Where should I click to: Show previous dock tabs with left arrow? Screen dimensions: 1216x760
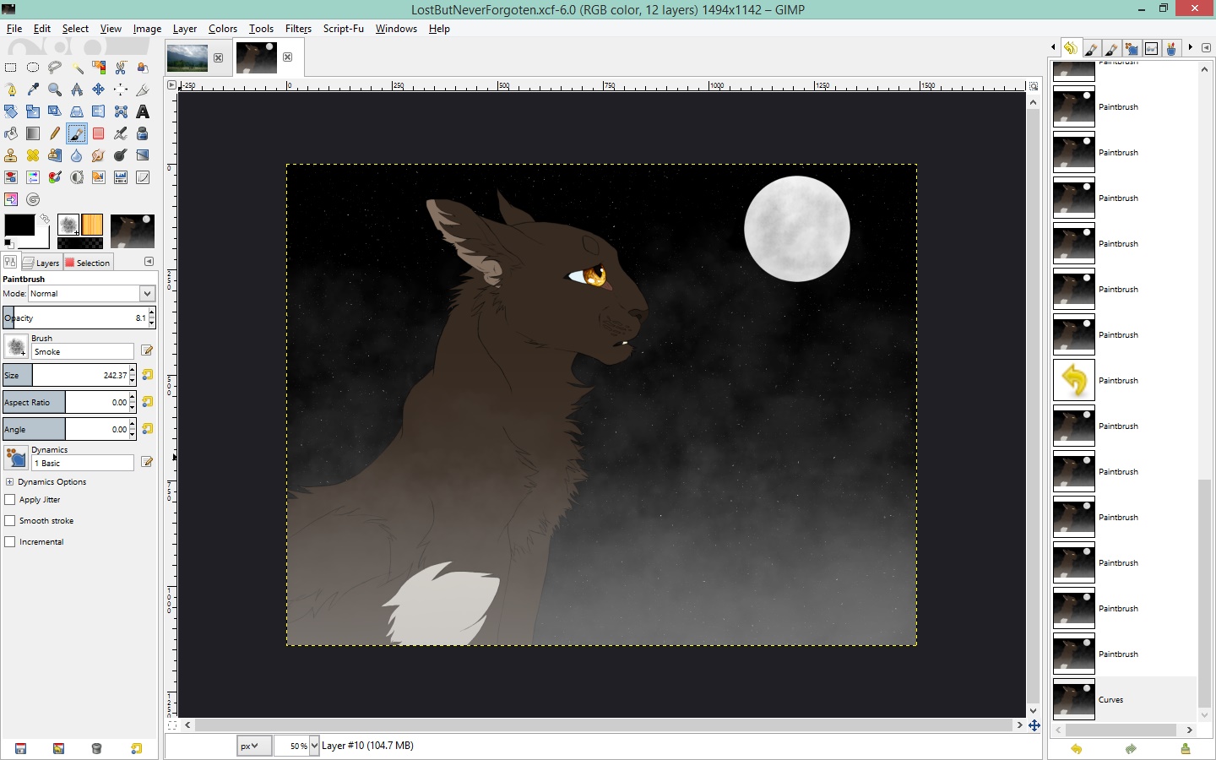click(x=1053, y=48)
